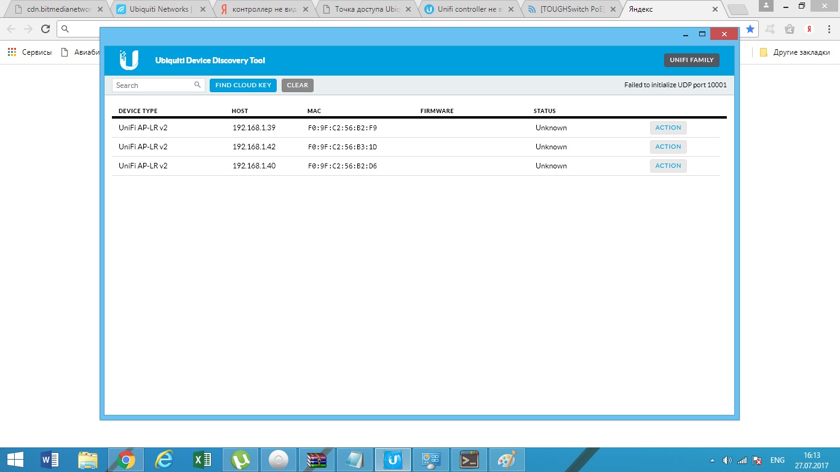The image size is (840, 472).
Task: Open the terminal icon on the taskbar
Action: 469,460
